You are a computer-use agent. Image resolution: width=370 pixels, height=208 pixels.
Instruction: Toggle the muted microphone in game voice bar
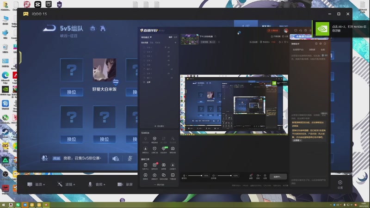click(x=130, y=159)
